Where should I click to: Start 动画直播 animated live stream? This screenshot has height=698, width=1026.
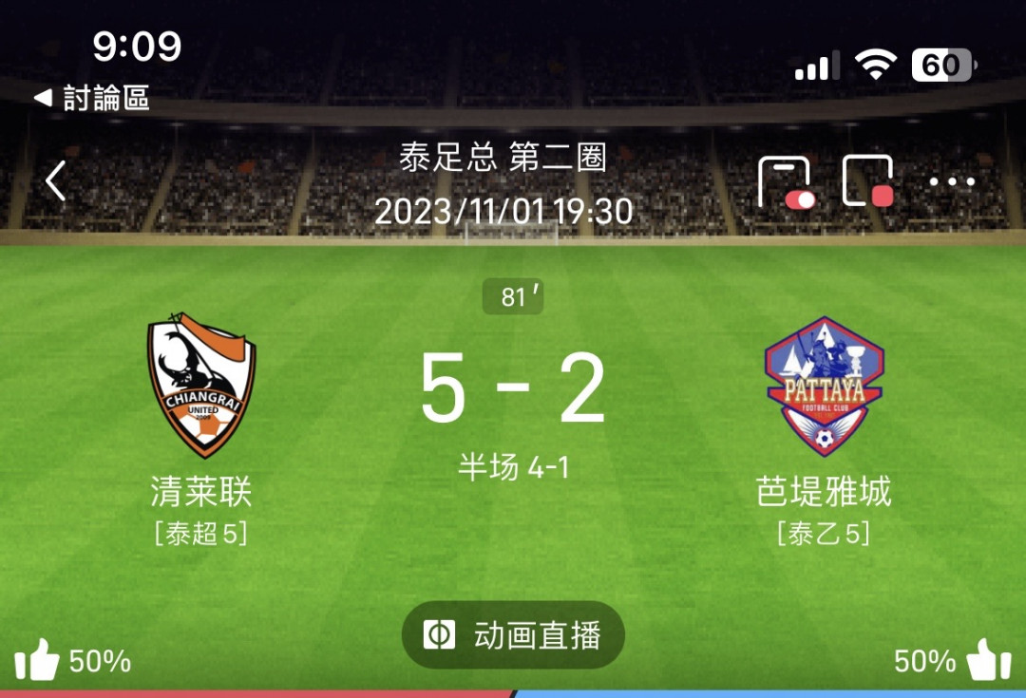coord(513,635)
